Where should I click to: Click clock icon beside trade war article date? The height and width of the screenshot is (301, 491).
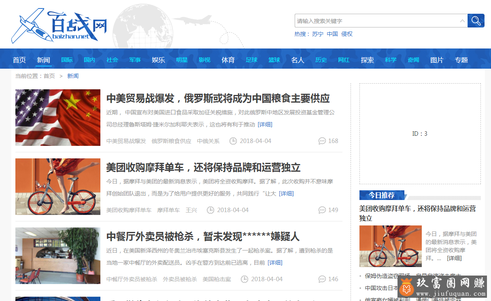233,141
